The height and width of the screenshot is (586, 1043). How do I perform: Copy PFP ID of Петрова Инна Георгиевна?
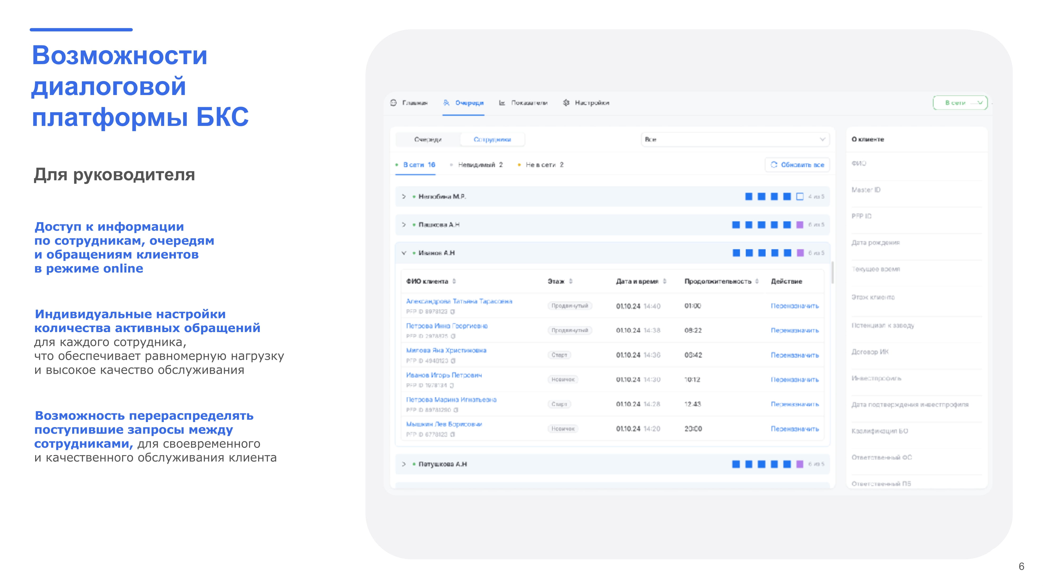tap(453, 336)
